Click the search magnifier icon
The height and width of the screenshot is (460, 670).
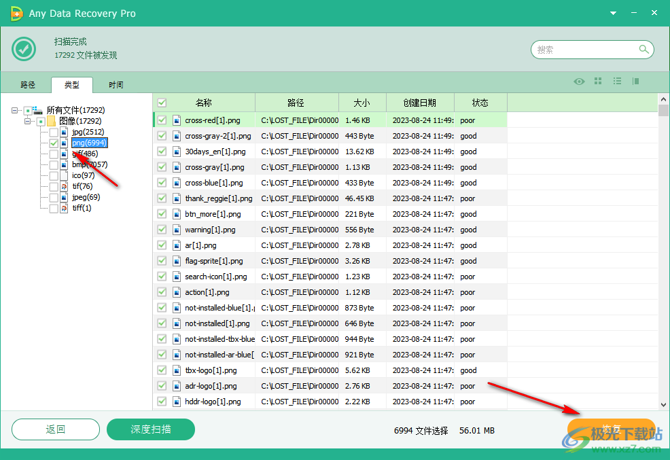pyautogui.click(x=643, y=49)
